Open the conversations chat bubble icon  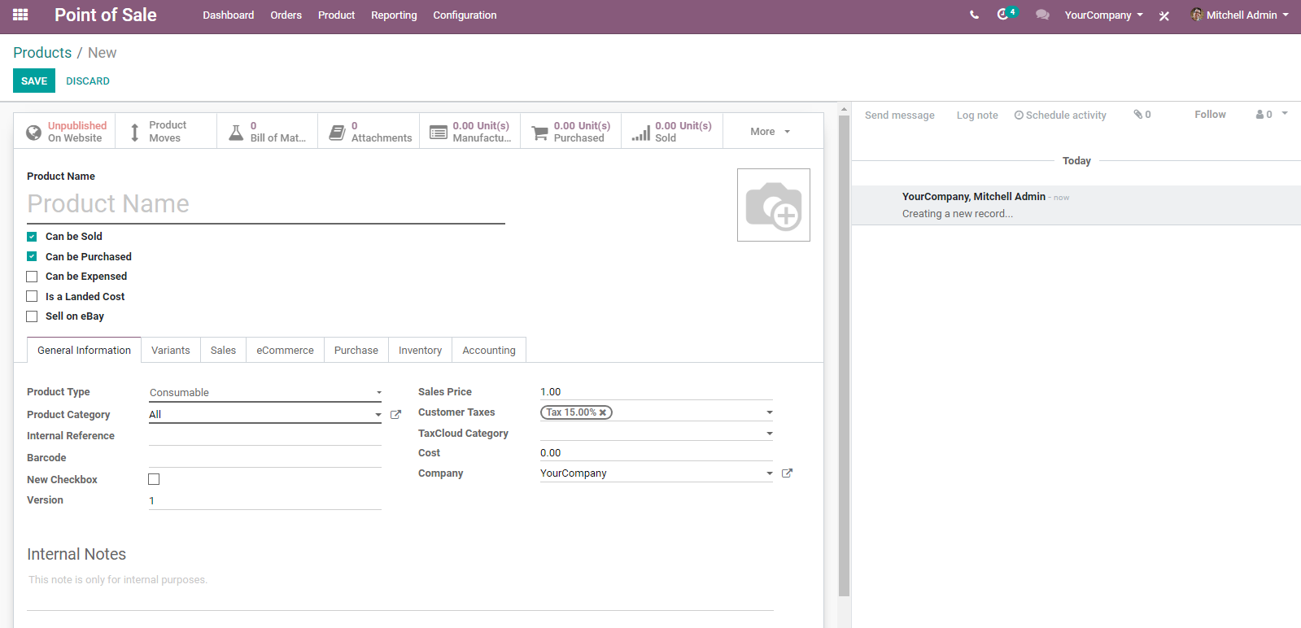point(1042,15)
